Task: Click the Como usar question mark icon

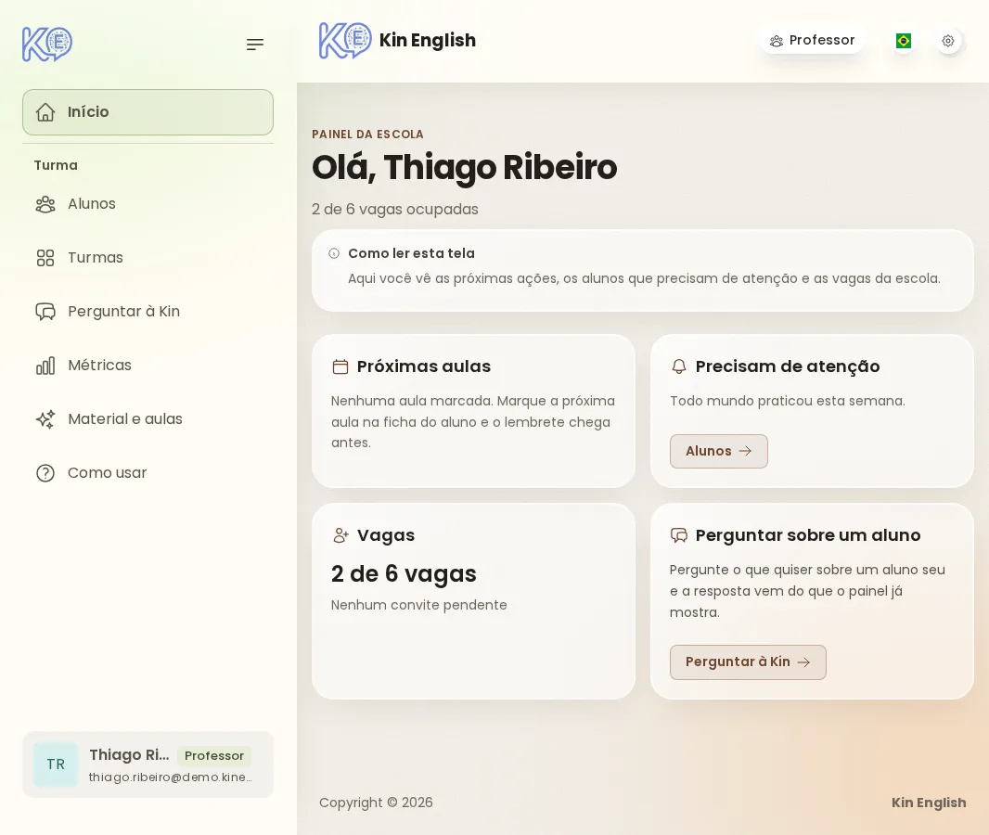Action: (45, 473)
